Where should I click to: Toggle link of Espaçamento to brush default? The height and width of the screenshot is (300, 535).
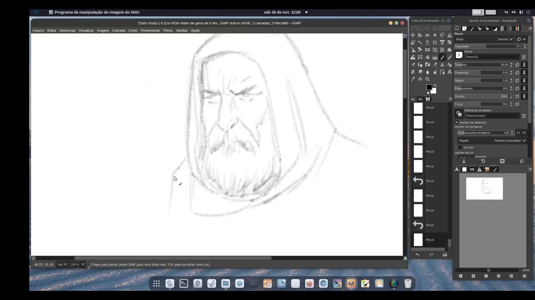click(x=524, y=88)
